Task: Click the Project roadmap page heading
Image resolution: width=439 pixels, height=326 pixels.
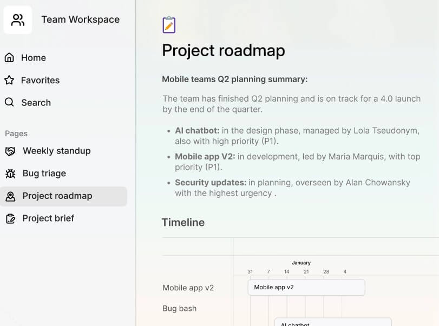Action: [224, 51]
